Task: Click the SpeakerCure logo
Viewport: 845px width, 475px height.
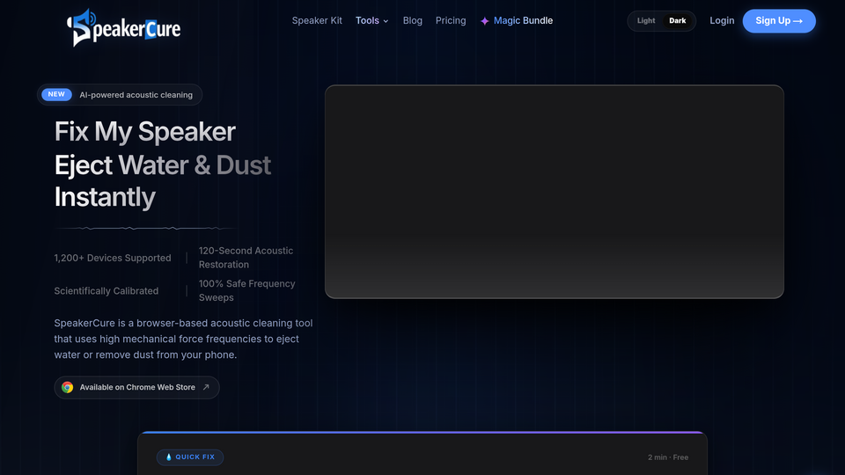Action: coord(123,27)
